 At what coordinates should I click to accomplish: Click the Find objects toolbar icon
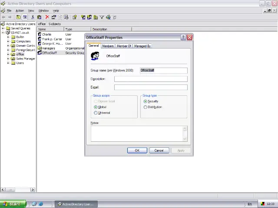pos(108,17)
